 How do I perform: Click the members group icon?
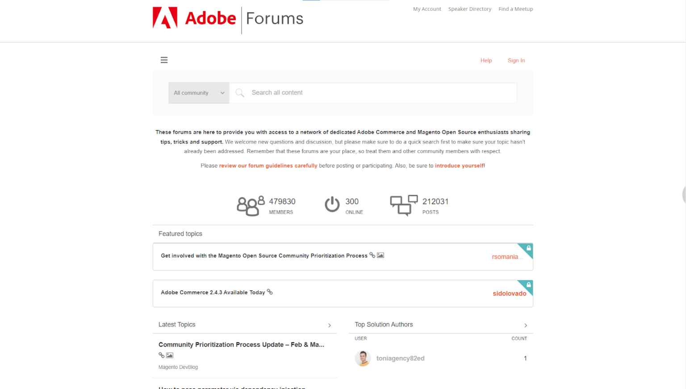click(250, 206)
